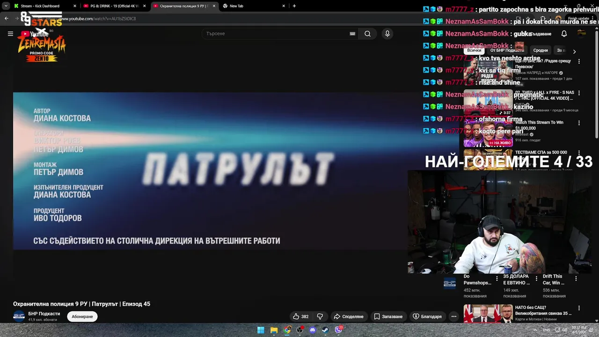Click the search magnifier button

(x=367, y=34)
